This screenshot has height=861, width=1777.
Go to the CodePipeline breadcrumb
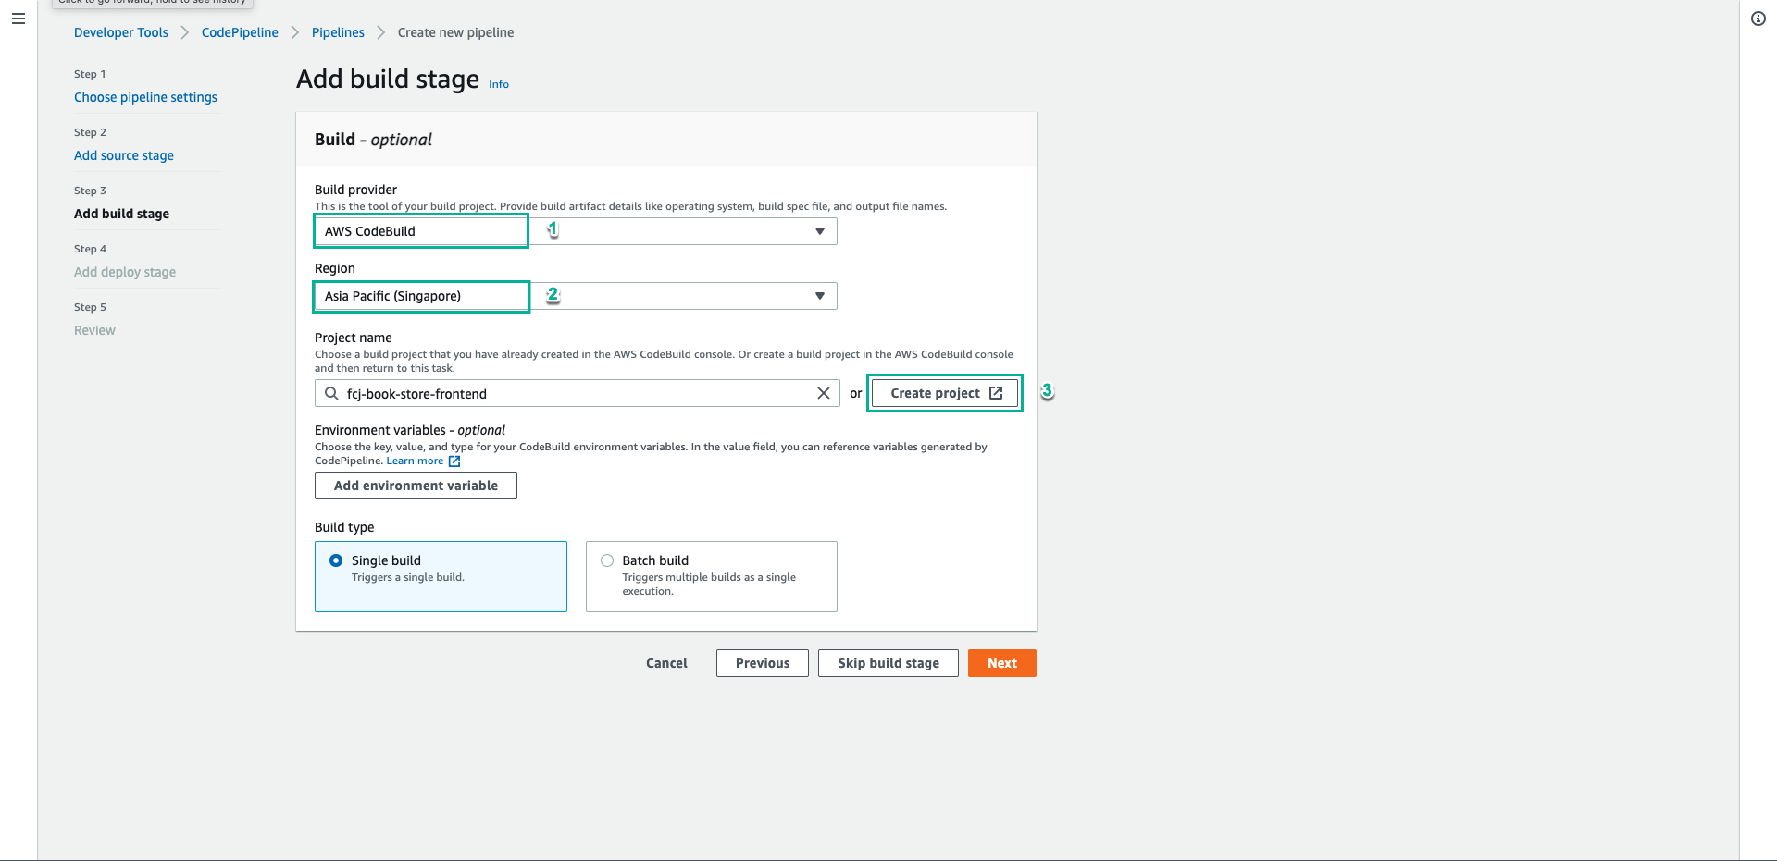click(x=240, y=32)
